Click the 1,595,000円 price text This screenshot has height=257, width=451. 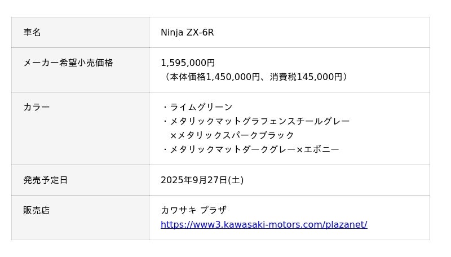click(188, 63)
